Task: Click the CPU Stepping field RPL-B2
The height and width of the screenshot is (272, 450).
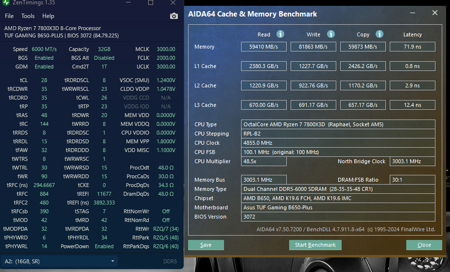Action: pyautogui.click(x=338, y=134)
